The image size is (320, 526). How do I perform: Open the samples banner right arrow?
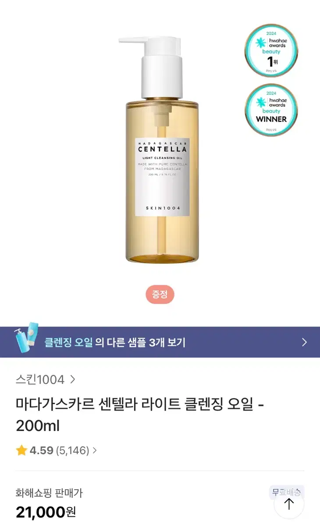pos(305,342)
